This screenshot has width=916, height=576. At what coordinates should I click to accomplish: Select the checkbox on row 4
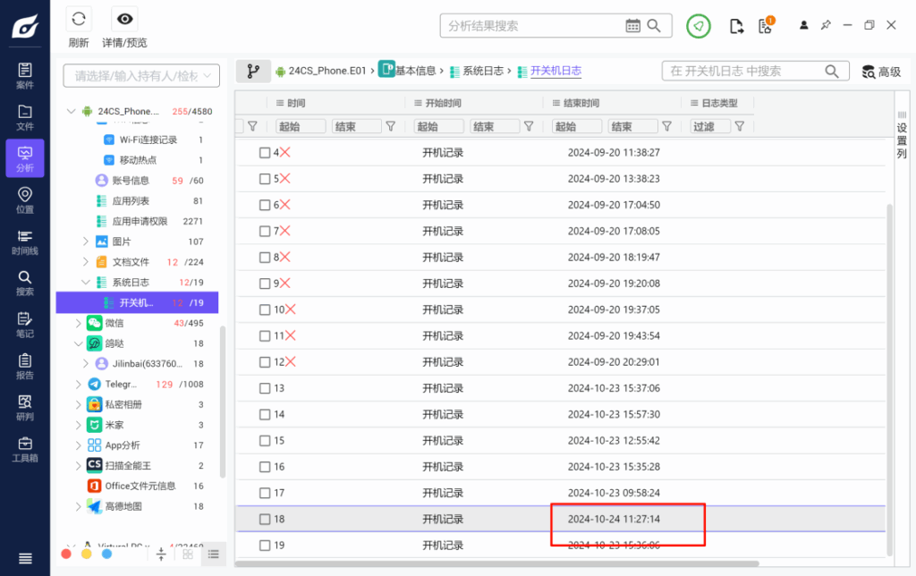(265, 152)
